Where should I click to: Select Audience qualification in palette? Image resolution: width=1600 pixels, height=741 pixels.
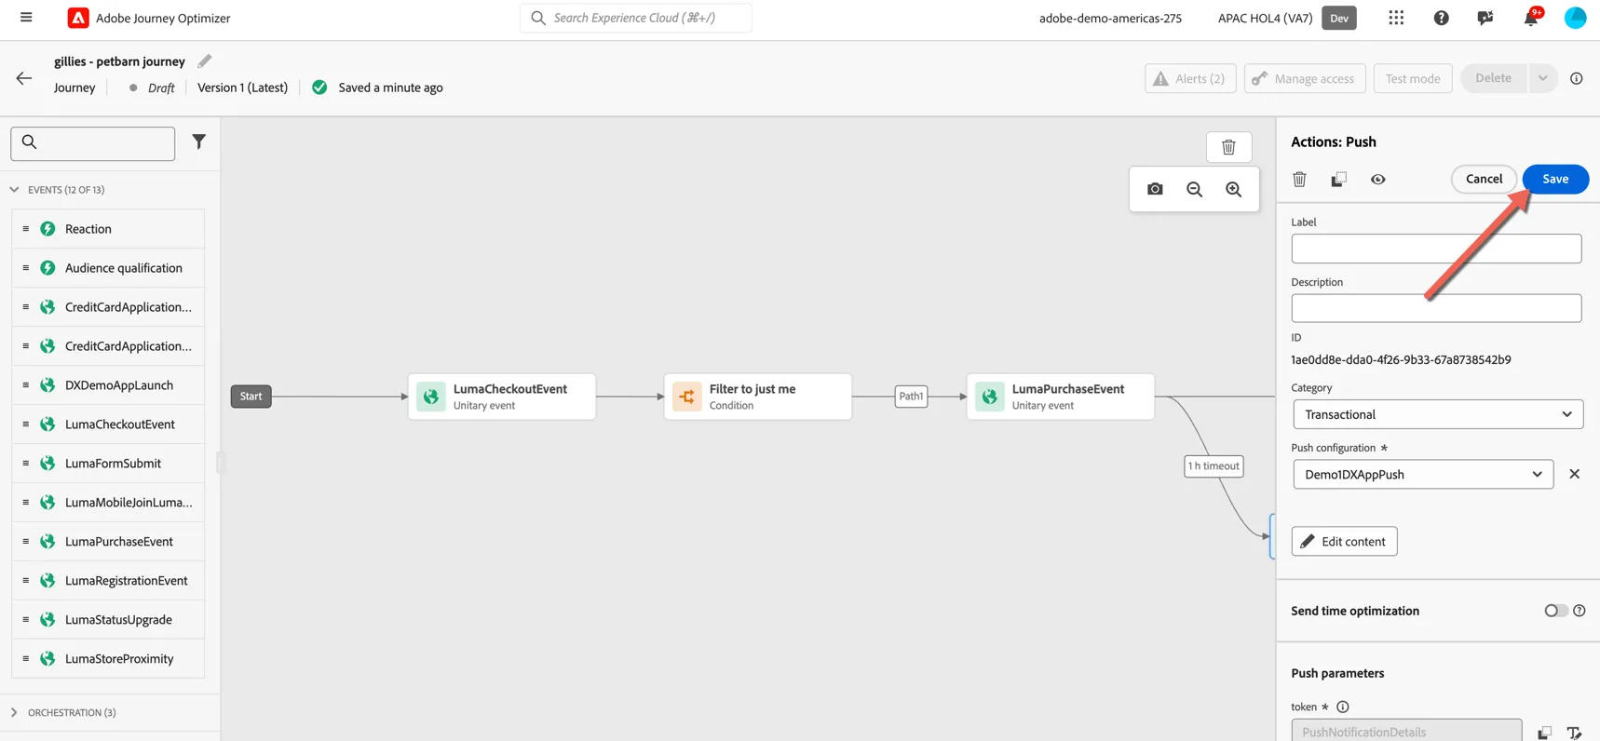(x=108, y=268)
